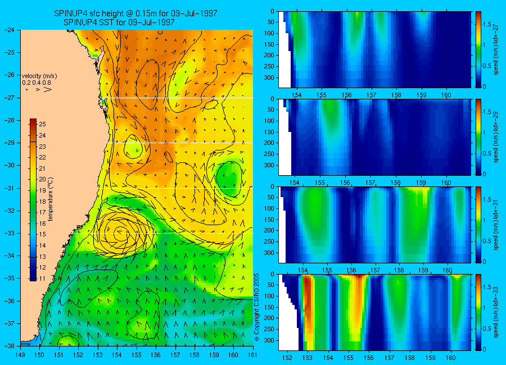Click the 15 value on temperature colorbar
The width and height of the screenshot is (506, 365).
tap(42, 234)
